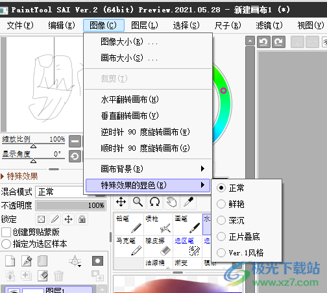The height and width of the screenshot is (293, 327).
Task: Open the 图层(L) menu
Action: [x=145, y=25]
